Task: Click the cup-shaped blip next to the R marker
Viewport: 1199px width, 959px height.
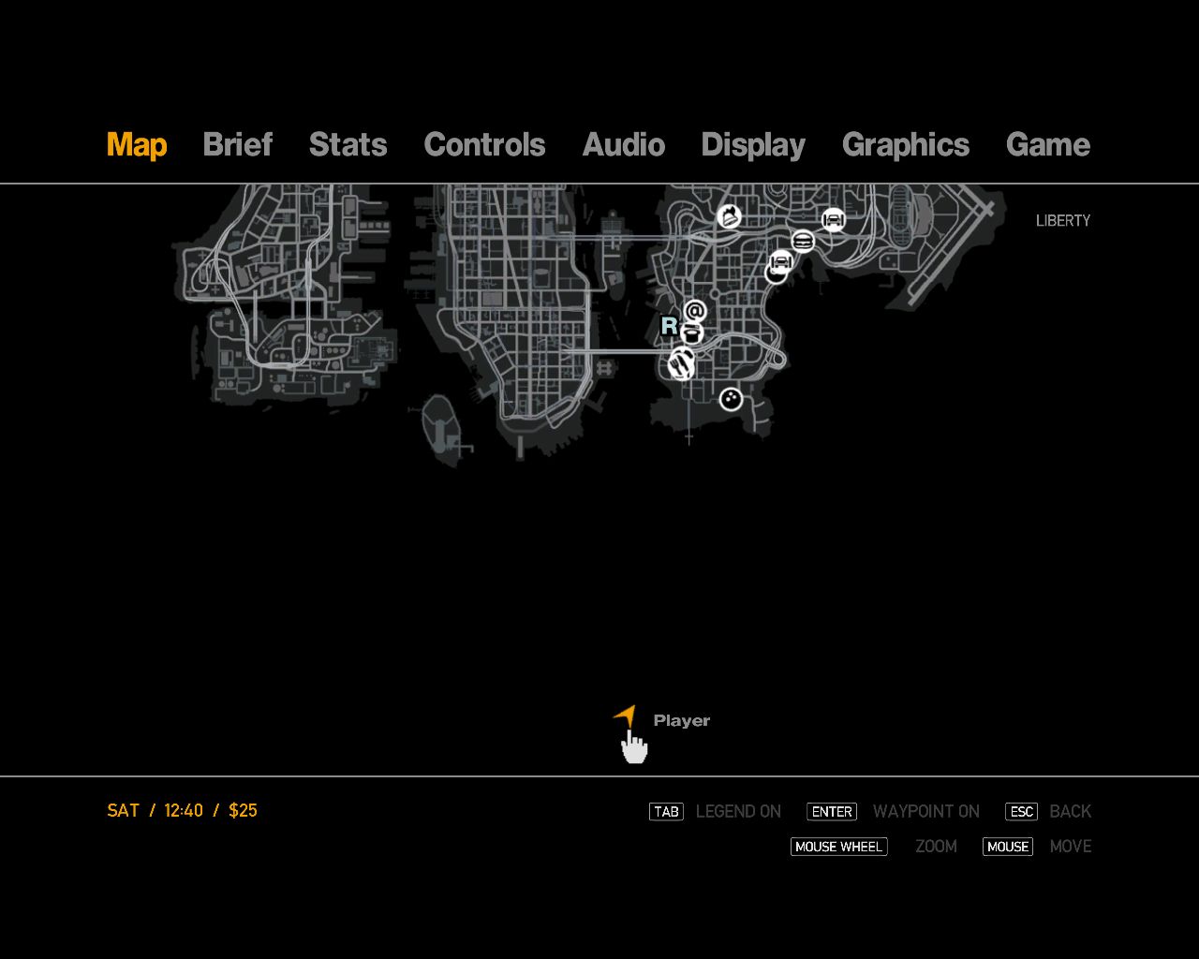Action: (692, 333)
